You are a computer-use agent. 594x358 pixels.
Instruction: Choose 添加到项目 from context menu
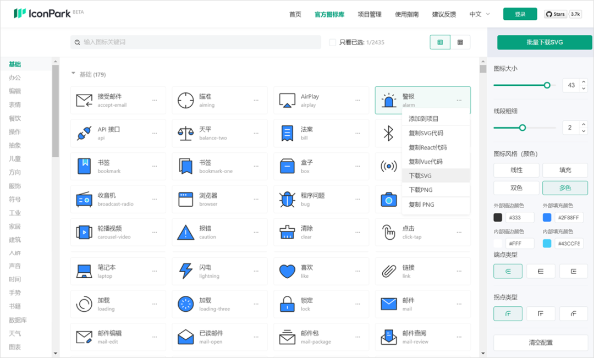(x=436, y=119)
